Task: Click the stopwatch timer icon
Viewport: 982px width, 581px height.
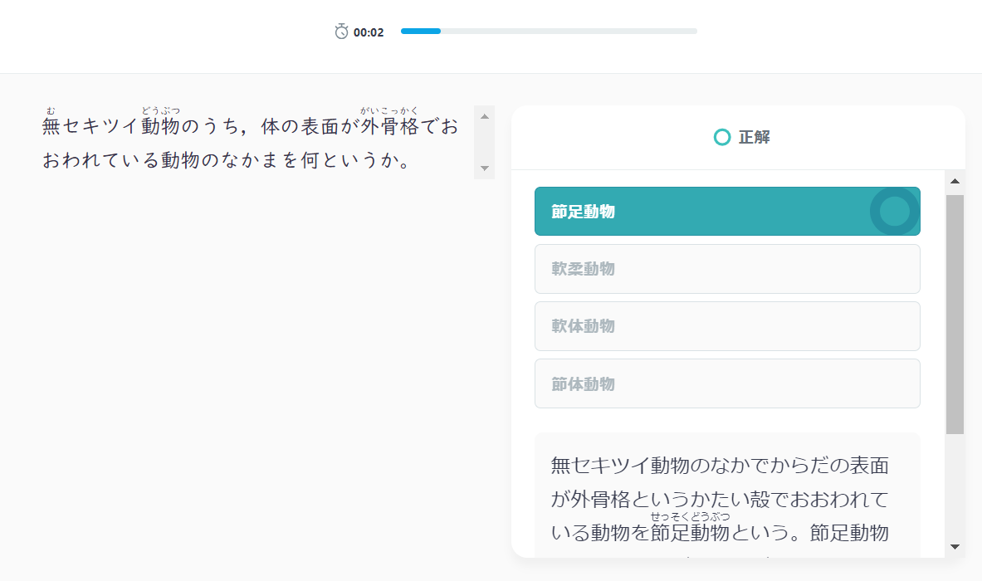Action: (340, 32)
